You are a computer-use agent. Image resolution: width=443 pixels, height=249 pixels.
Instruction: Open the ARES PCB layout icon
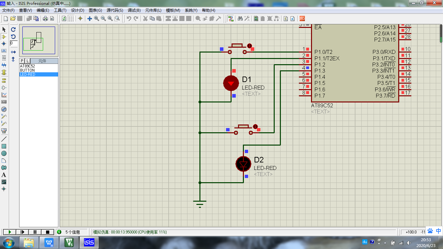(302, 18)
